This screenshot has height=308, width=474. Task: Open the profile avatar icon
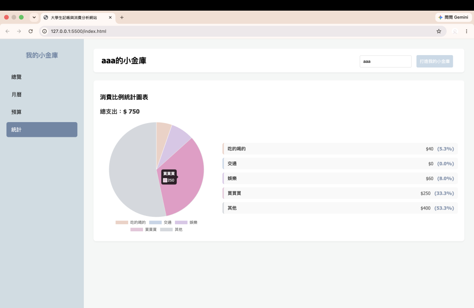455,31
